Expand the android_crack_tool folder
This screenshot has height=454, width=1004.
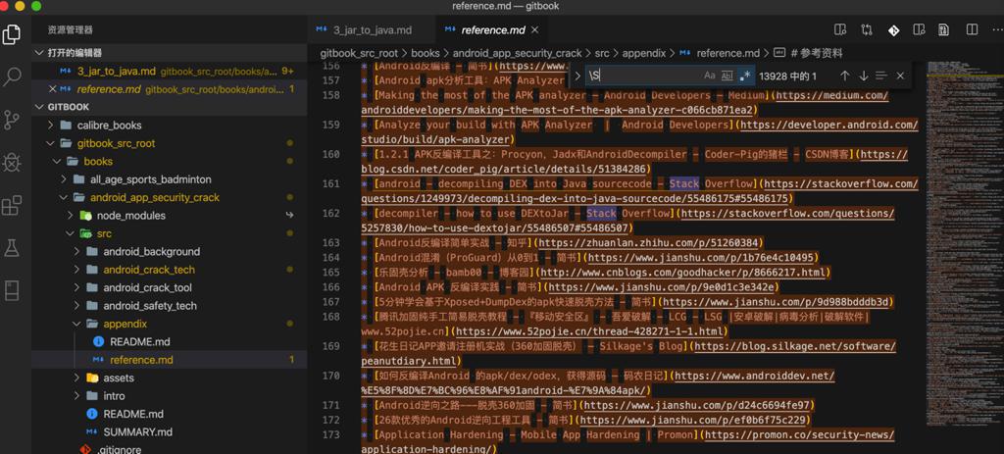76,287
